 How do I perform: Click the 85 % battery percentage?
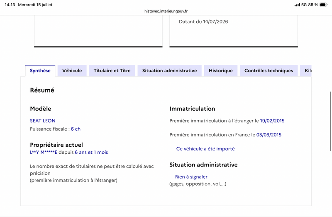(313, 5)
